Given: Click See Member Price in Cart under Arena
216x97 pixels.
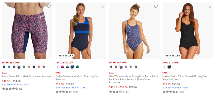Looking at the screenshot, I should coord(17,85).
